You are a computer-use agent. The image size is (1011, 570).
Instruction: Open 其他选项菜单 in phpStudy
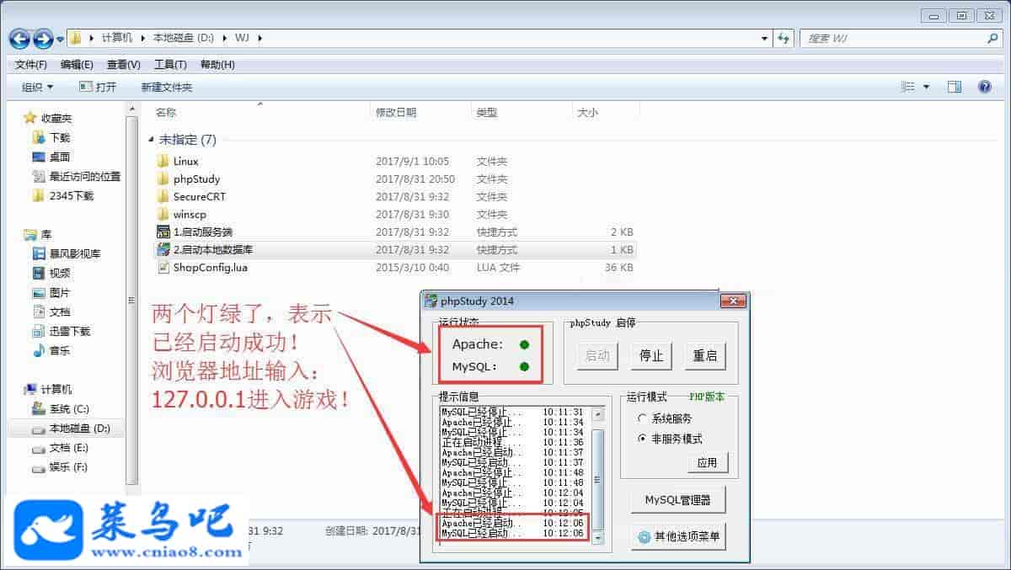678,536
